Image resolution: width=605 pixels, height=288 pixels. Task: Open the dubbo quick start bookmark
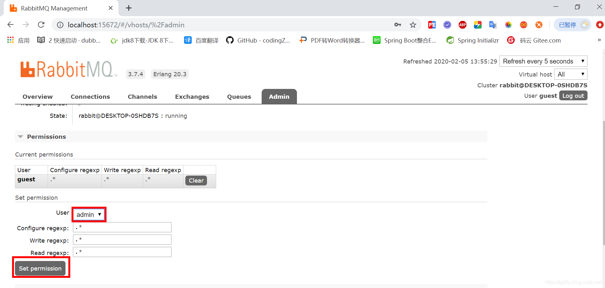coord(69,40)
